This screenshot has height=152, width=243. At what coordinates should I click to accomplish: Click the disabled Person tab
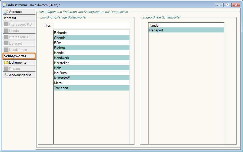click(19, 69)
